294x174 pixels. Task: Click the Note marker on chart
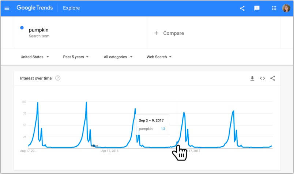(95, 146)
